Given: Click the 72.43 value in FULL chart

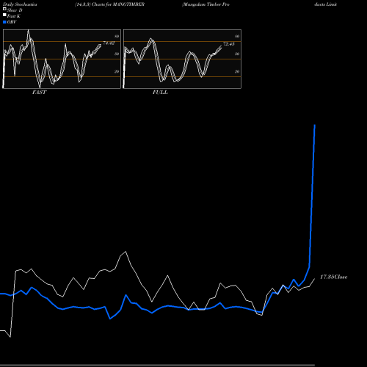Looking at the screenshot, I should (x=229, y=44).
